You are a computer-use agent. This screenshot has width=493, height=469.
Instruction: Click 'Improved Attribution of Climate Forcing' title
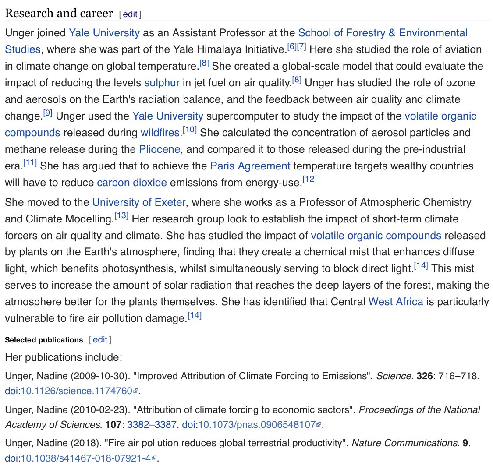tap(252, 376)
